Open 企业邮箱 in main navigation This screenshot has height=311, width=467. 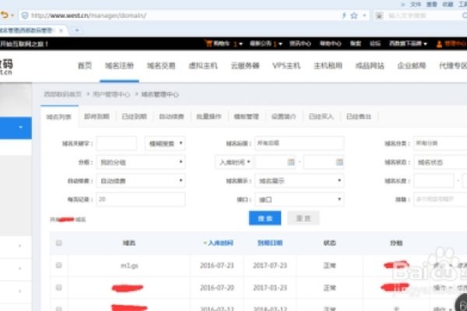[411, 65]
